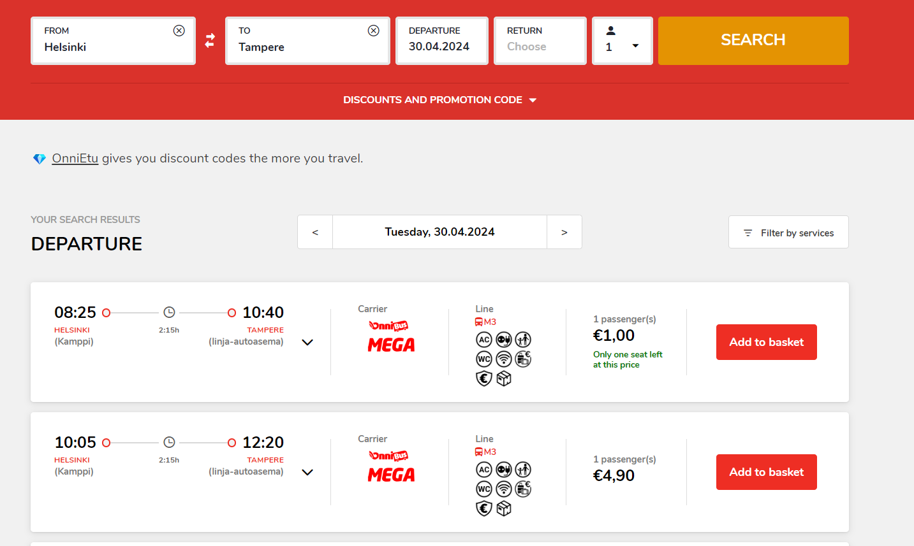Open the passenger count dropdown arrow
The image size is (914, 546).
tap(635, 46)
